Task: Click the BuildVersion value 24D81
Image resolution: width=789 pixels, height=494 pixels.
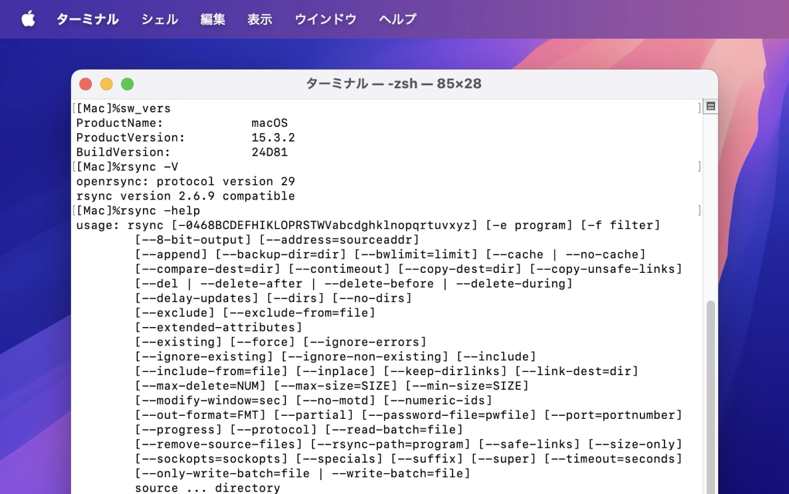Action: tap(269, 152)
